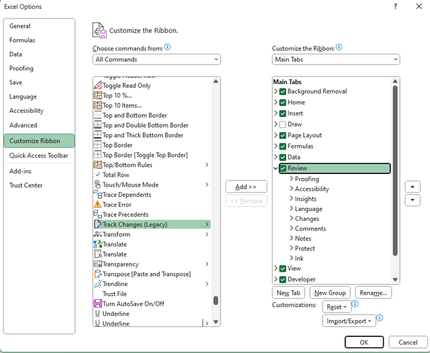The width and height of the screenshot is (430, 353).
Task: Click the Help question mark button
Action: pyautogui.click(x=395, y=7)
